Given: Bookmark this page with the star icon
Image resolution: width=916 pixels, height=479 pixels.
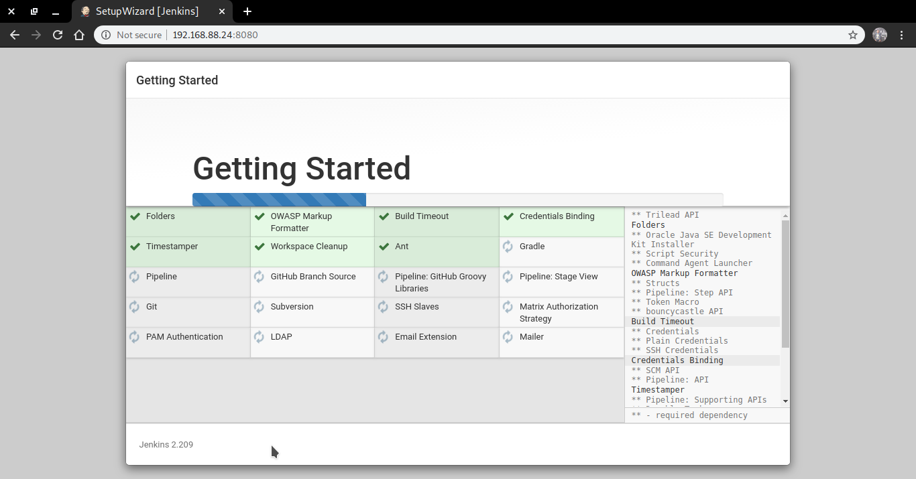Looking at the screenshot, I should pyautogui.click(x=853, y=35).
